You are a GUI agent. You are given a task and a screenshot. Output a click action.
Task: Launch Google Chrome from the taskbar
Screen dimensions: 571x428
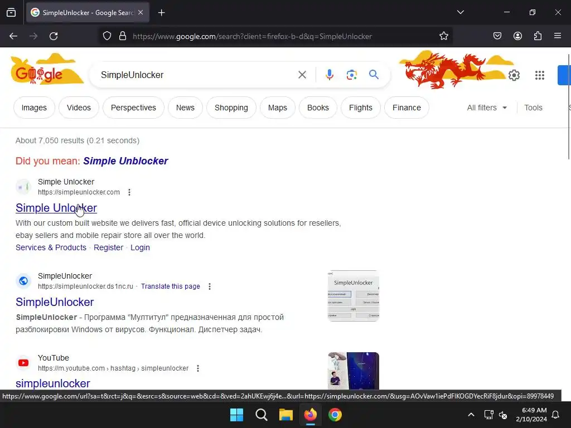[335, 415]
